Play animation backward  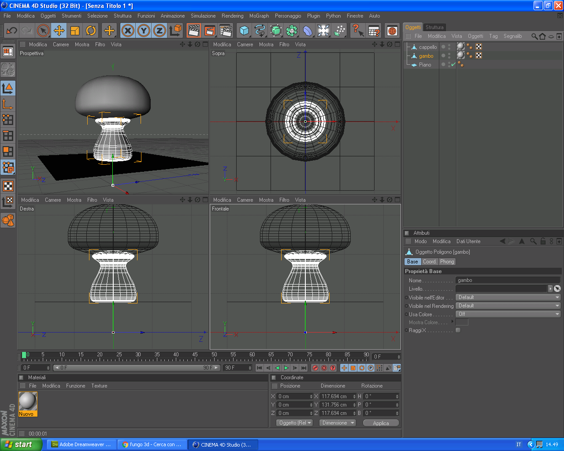[277, 368]
